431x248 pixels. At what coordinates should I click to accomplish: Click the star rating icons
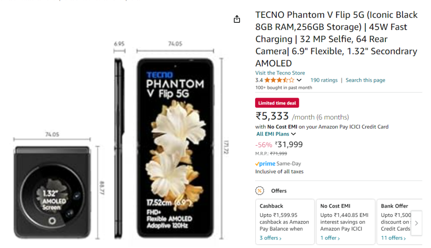[279, 80]
